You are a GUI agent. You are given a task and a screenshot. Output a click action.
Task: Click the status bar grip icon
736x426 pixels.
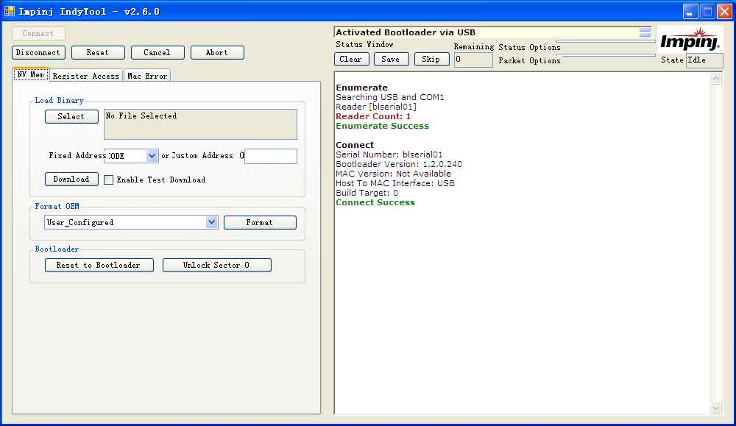645,32
